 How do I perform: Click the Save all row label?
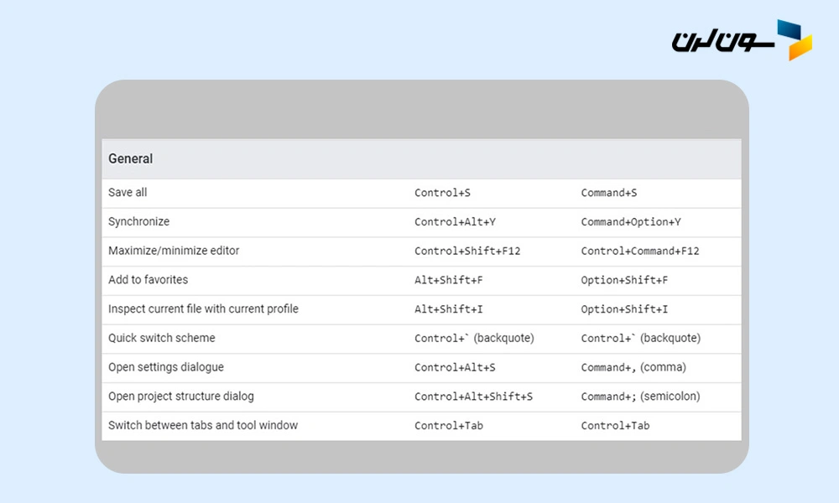pos(128,193)
